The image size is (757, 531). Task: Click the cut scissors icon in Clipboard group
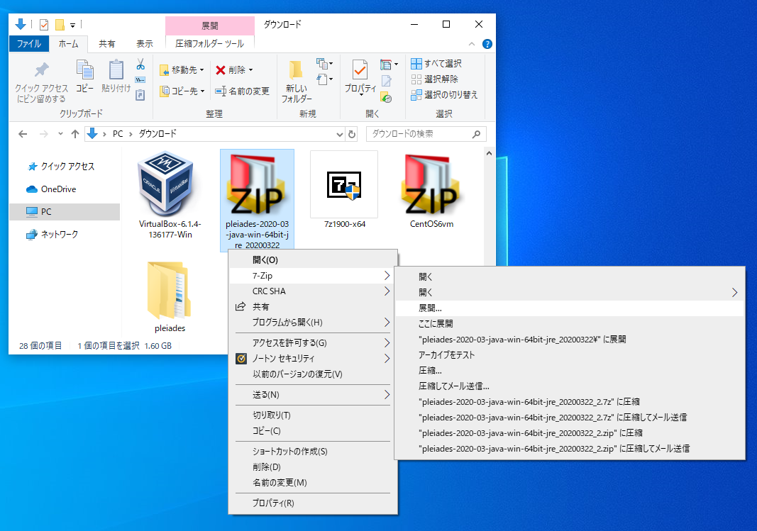140,64
